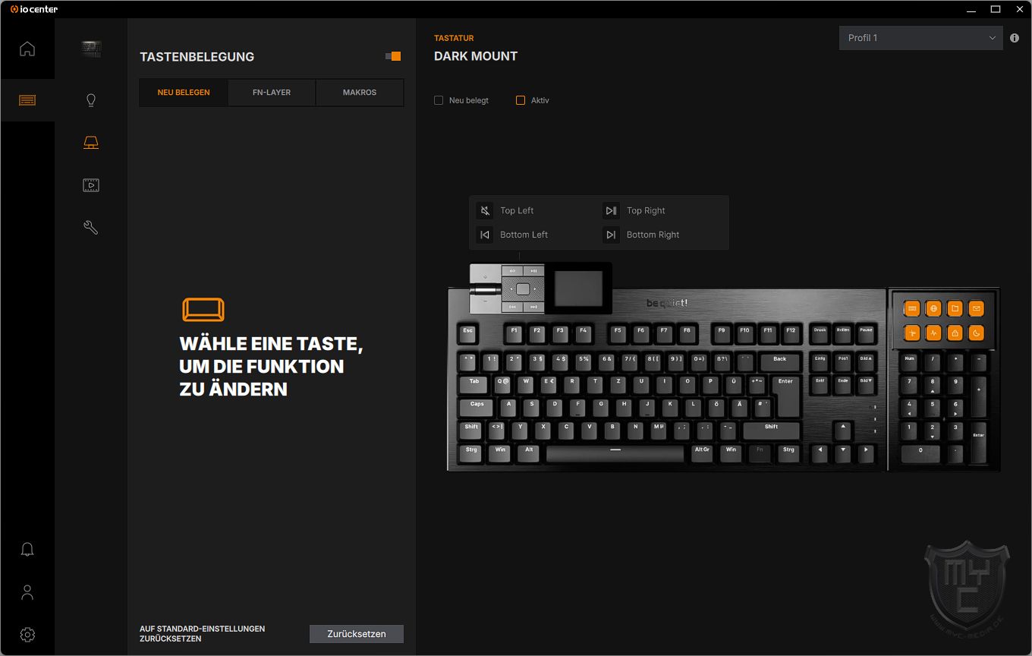Select the lighting bulb icon
Viewport: 1032px width, 656px height.
tap(91, 100)
